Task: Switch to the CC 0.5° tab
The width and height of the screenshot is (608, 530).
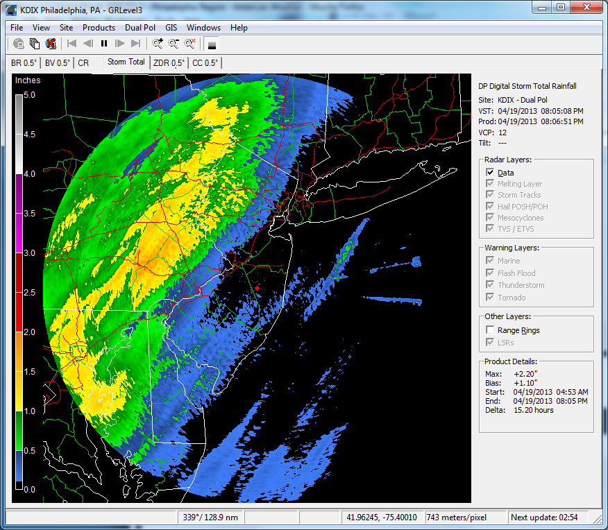Action: pos(205,62)
